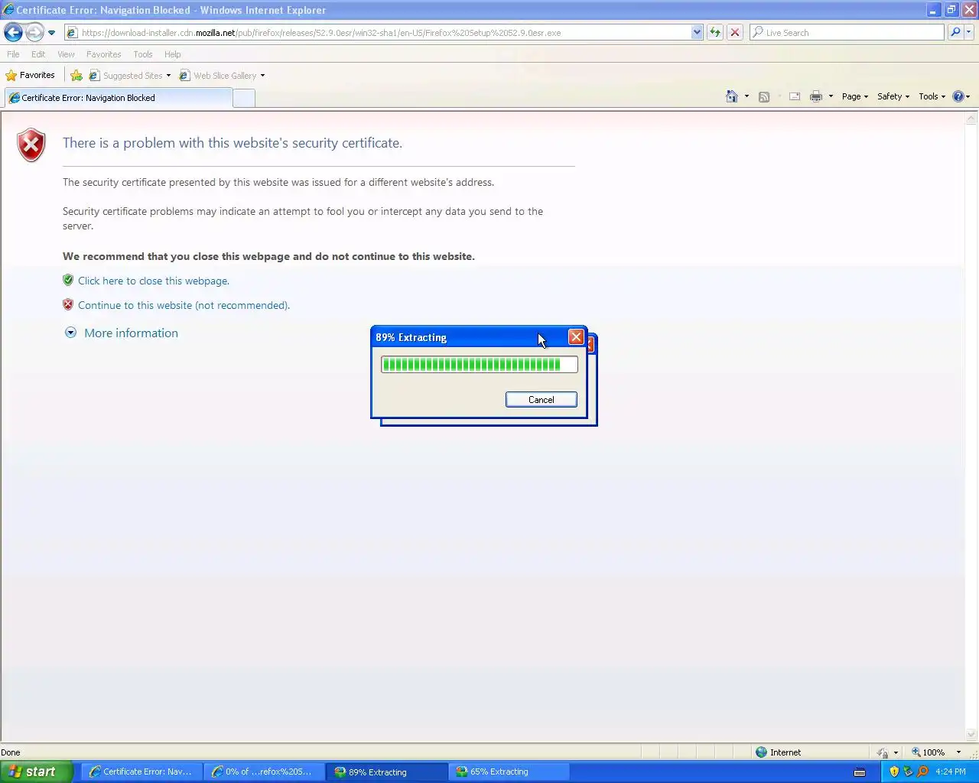Click here to close this webpage link
979x783 pixels.
pyautogui.click(x=154, y=281)
